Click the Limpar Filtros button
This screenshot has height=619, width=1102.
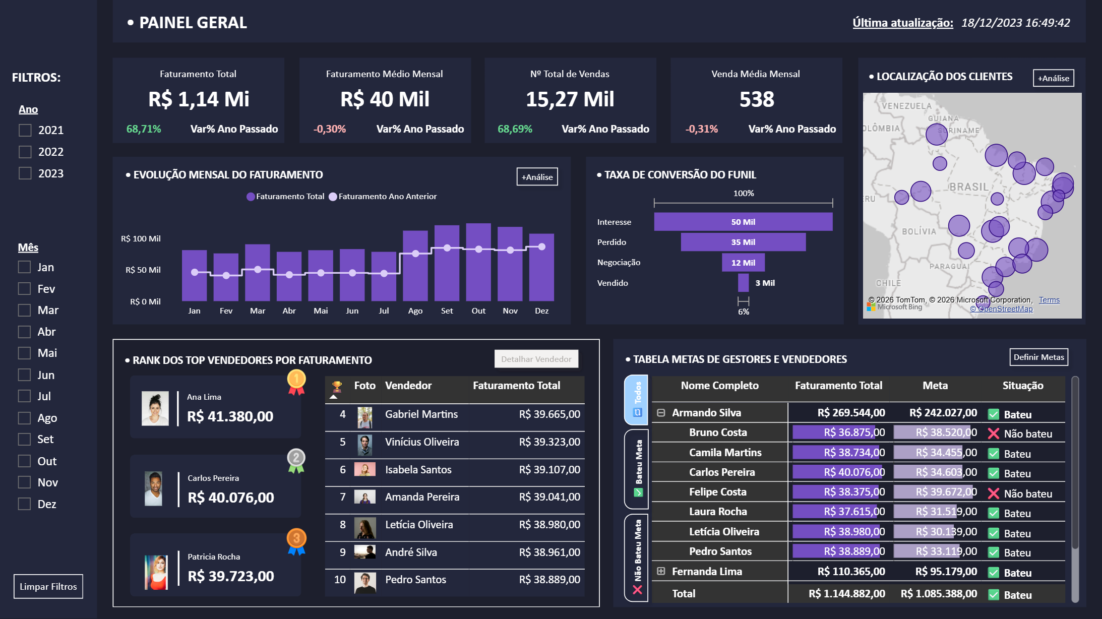(x=48, y=586)
